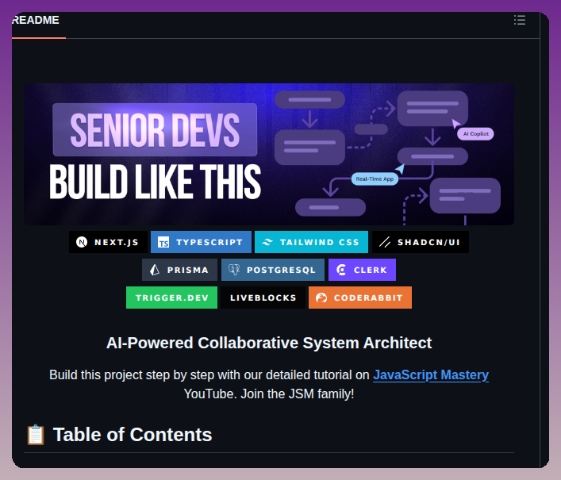The image size is (561, 480).
Task: Open the Senior Devs banner image
Action: (x=269, y=154)
